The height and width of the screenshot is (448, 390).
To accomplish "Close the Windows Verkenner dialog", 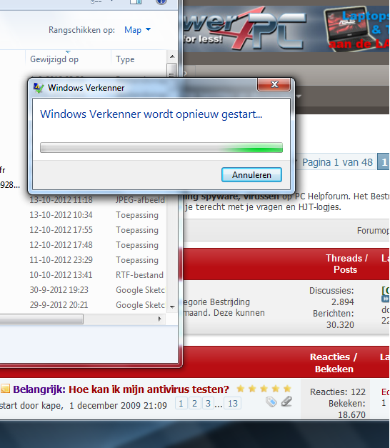I will click(x=274, y=84).
